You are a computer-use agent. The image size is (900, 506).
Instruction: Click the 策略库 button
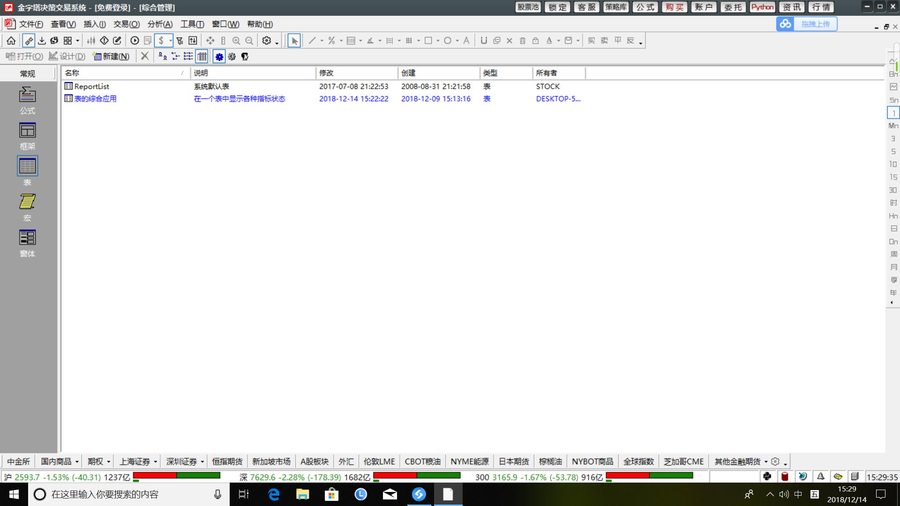616,7
